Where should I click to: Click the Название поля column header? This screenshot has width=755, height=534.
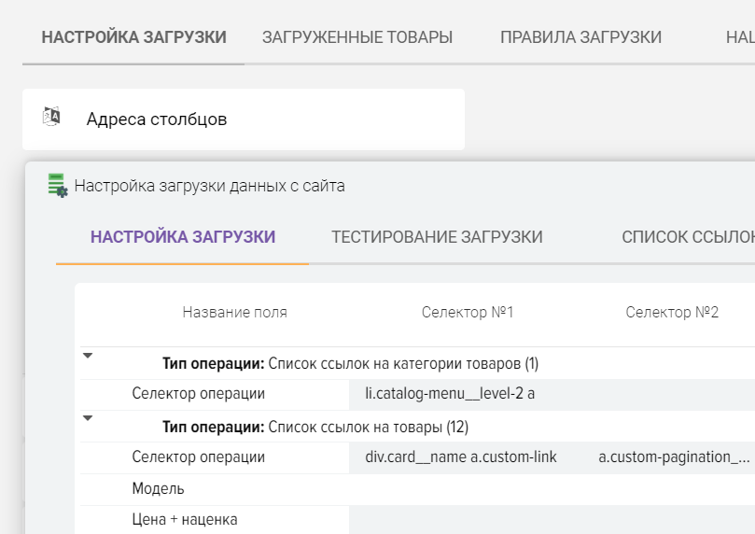click(x=234, y=312)
